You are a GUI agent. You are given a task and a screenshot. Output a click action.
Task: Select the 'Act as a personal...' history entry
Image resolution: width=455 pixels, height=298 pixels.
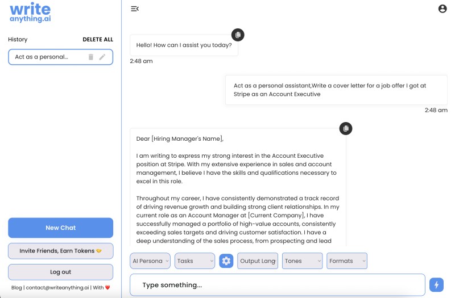pos(61,57)
